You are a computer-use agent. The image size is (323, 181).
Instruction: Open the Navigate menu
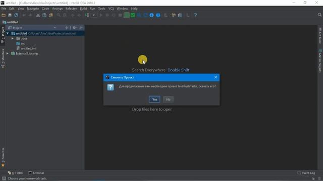coord(33,9)
